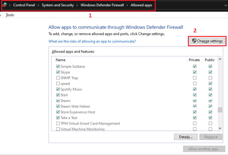The width and height of the screenshot is (228, 155).
Task: Toggle Private checkbox for Start
Action: 195,95
